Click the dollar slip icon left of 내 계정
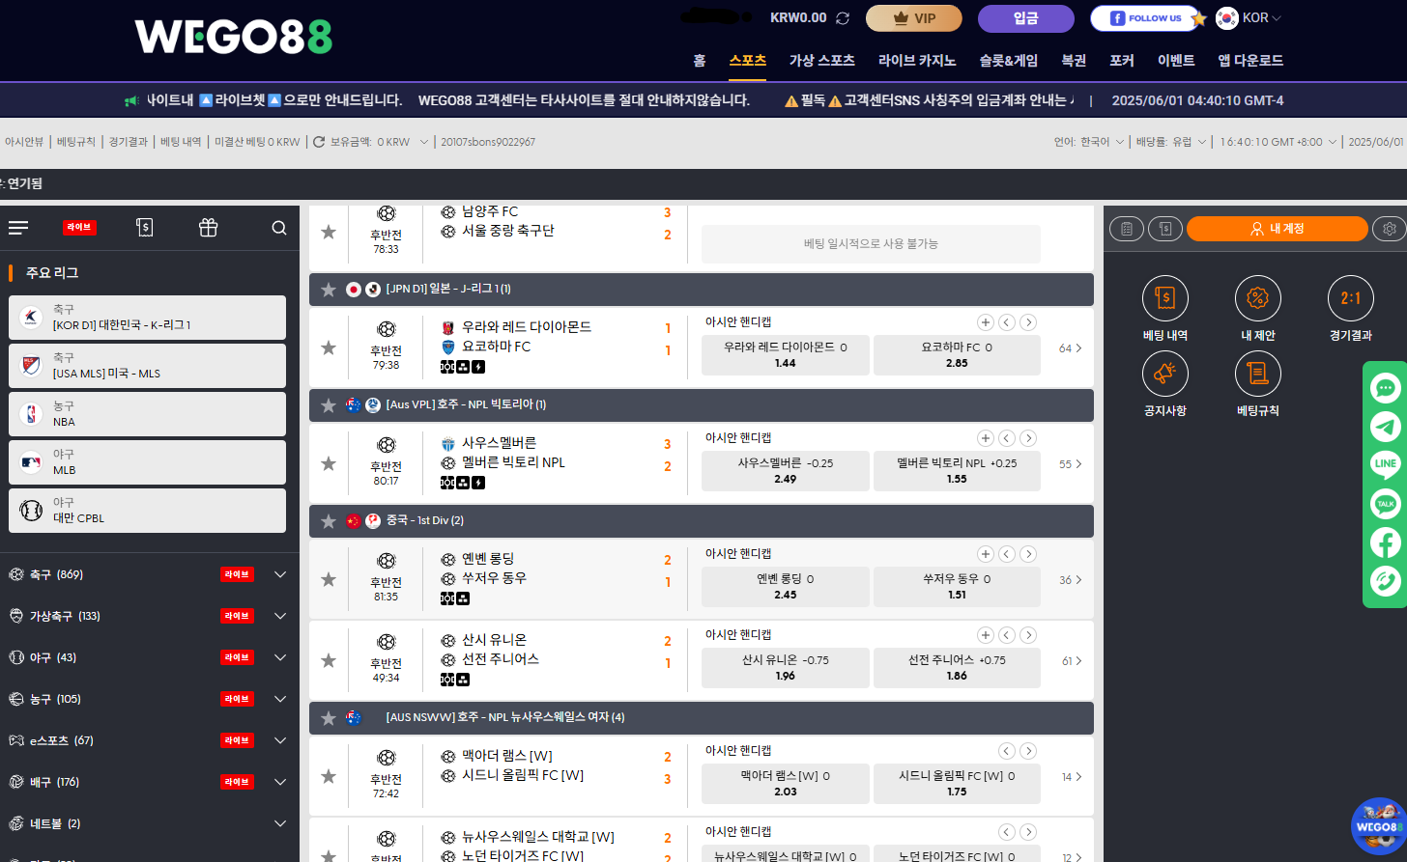The height and width of the screenshot is (862, 1407). [1165, 229]
